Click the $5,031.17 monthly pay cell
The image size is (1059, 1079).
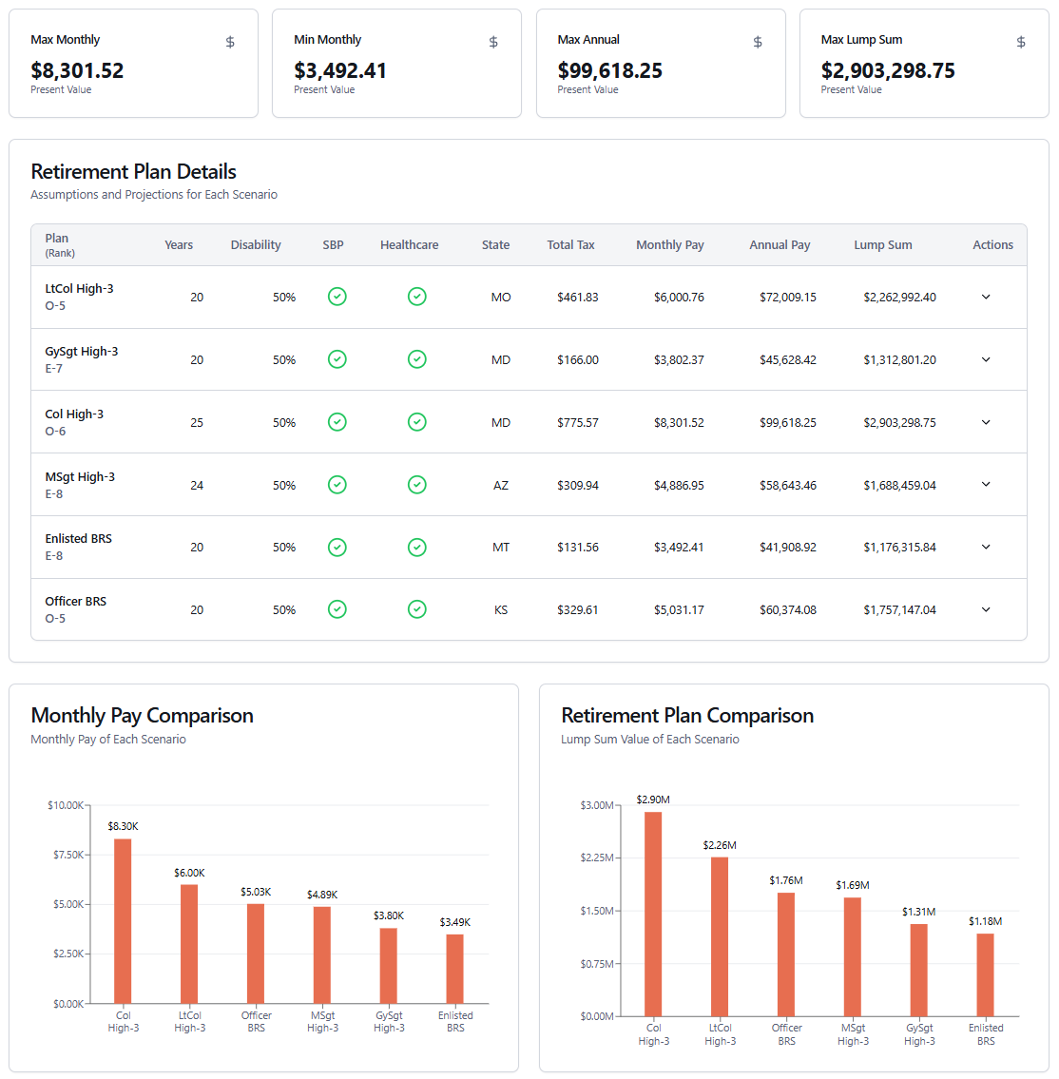point(679,609)
